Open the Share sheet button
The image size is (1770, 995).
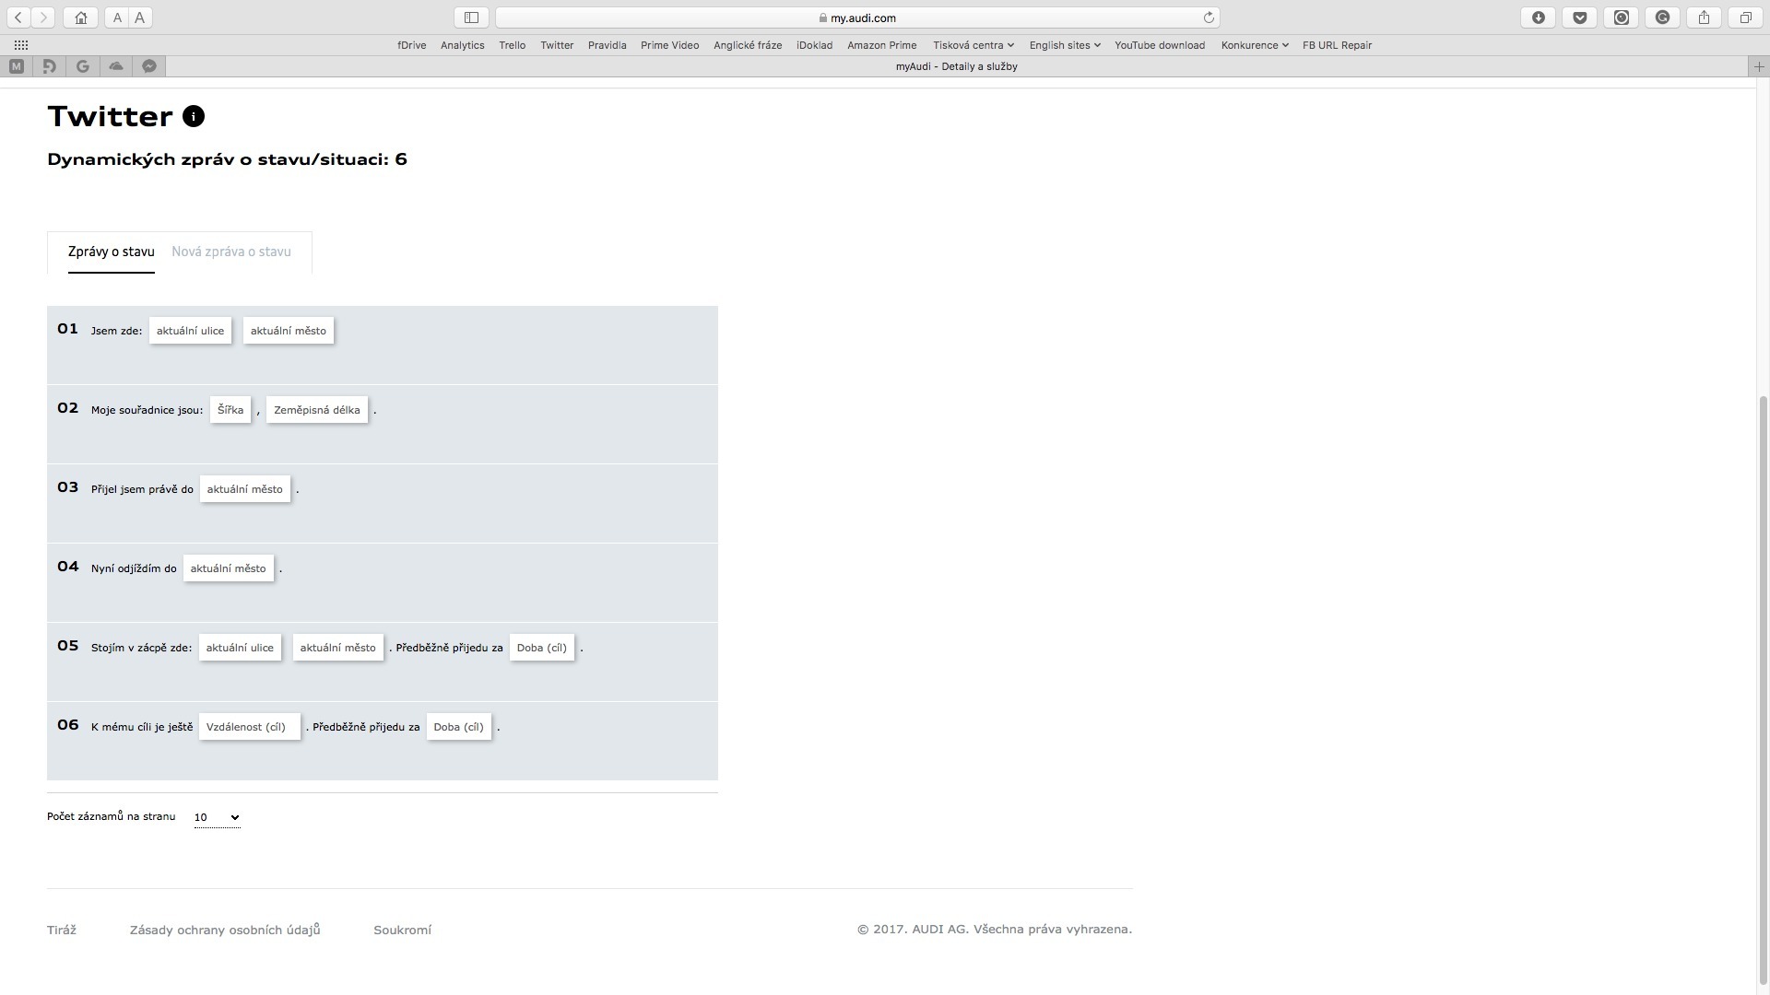tap(1704, 18)
